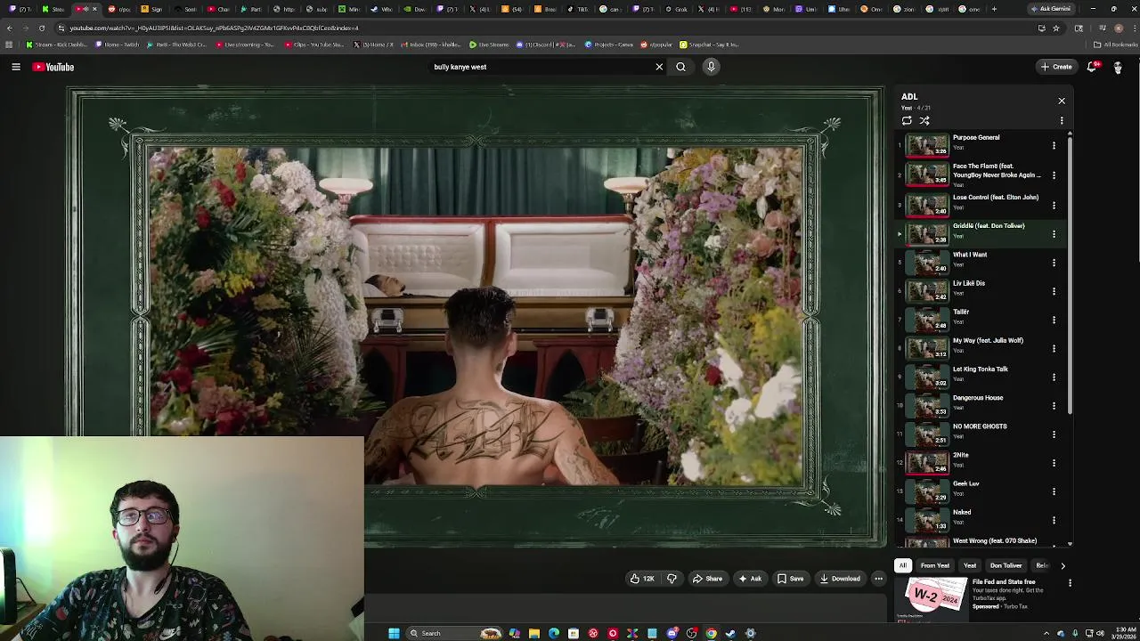Close the ADL playlist panel

point(1062,101)
